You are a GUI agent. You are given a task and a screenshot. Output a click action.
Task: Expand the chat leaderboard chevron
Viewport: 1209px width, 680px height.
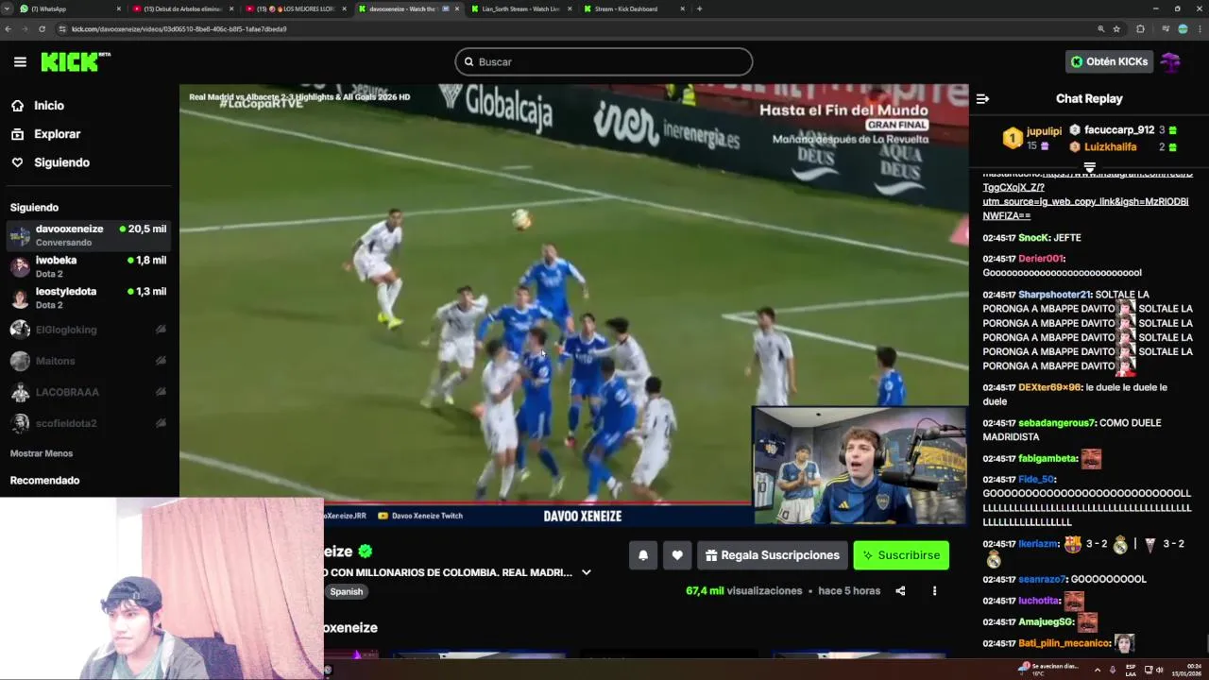point(1089,167)
